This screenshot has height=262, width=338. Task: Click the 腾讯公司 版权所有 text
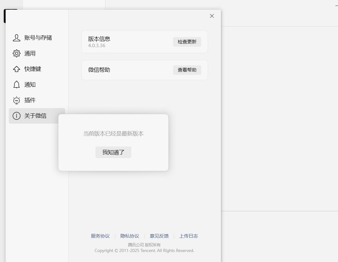(x=144, y=245)
